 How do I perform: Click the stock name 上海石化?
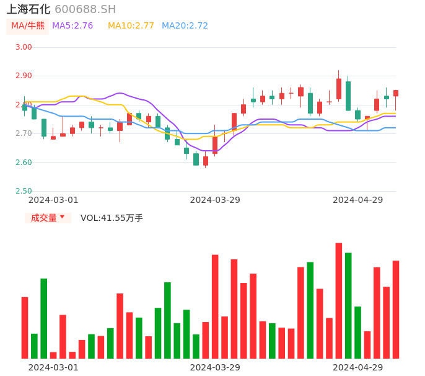(28, 9)
